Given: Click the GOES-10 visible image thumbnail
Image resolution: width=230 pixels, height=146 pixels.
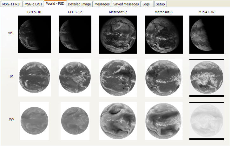Looking at the screenshot, I should click(x=34, y=35).
